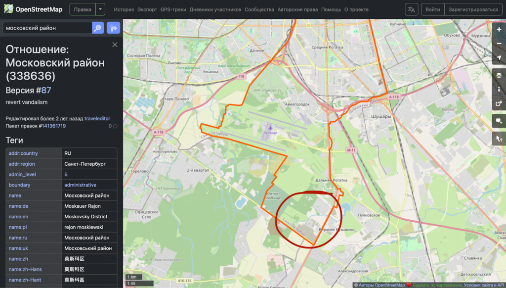The width and height of the screenshot is (506, 288).
Task: Open the map layers panel
Action: [499, 75]
